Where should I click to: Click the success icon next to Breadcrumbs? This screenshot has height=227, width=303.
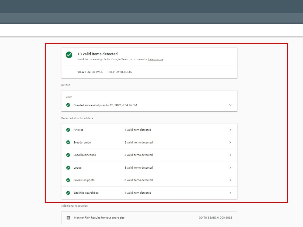(68, 142)
